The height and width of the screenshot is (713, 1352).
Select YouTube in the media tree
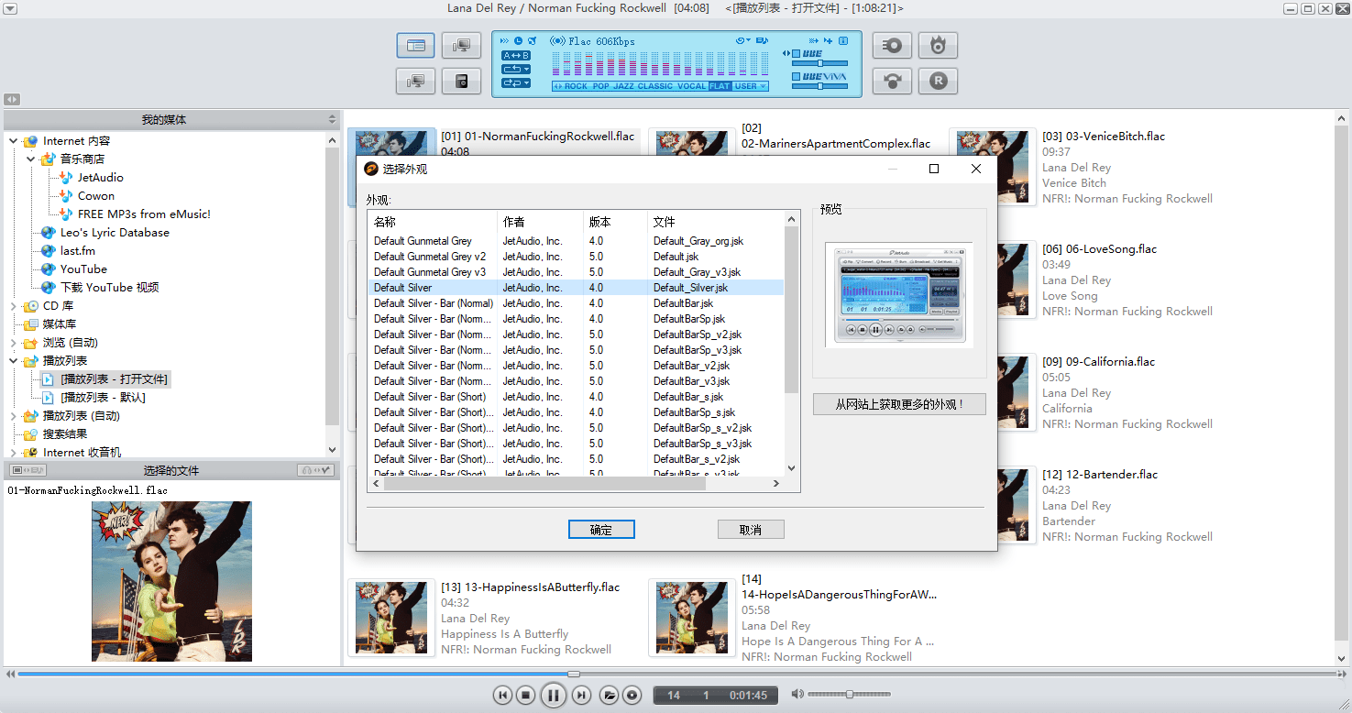(x=83, y=269)
